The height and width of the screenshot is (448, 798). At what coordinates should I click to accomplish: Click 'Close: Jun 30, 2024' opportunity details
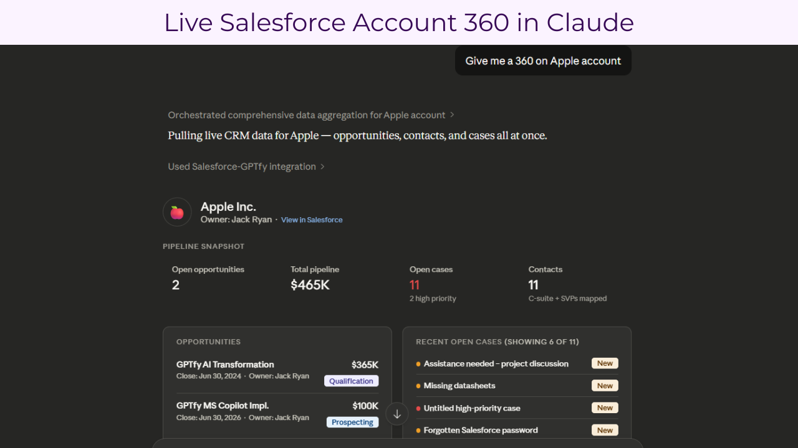(243, 376)
